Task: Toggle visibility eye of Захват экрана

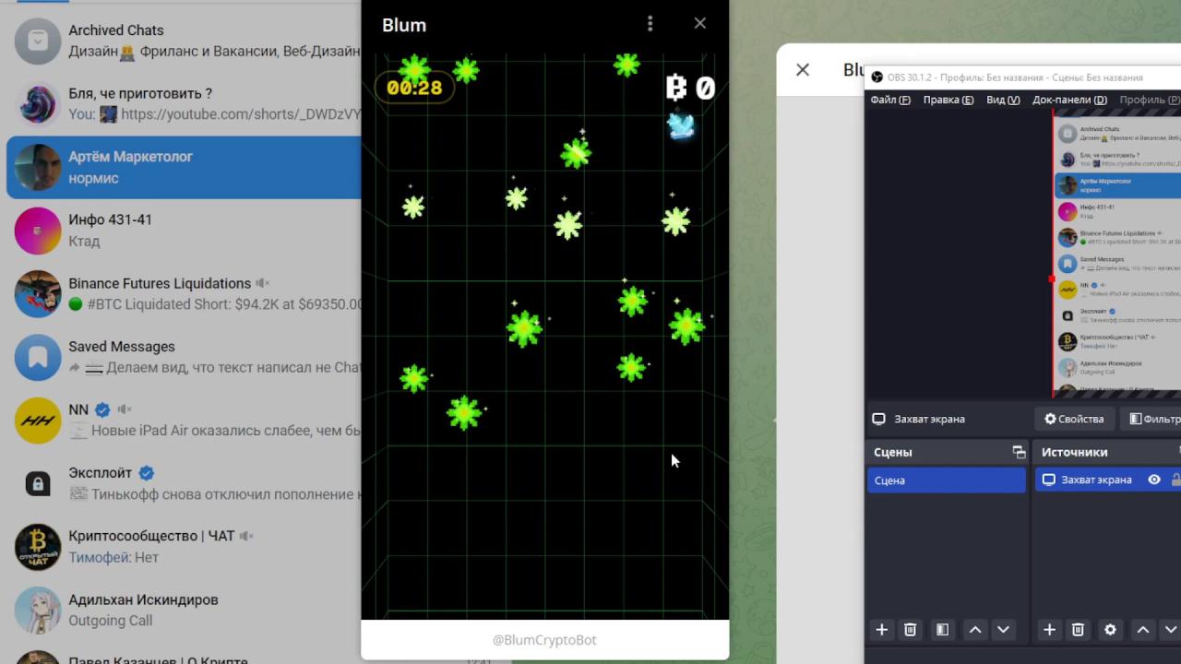Action: click(x=1154, y=480)
